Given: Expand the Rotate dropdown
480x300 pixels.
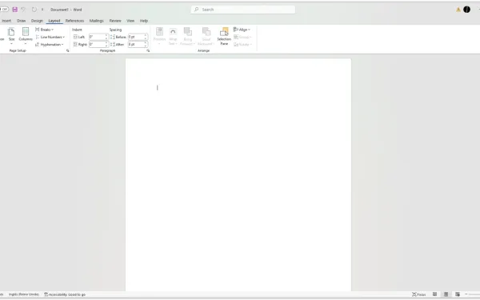Looking at the screenshot, I should point(242,45).
